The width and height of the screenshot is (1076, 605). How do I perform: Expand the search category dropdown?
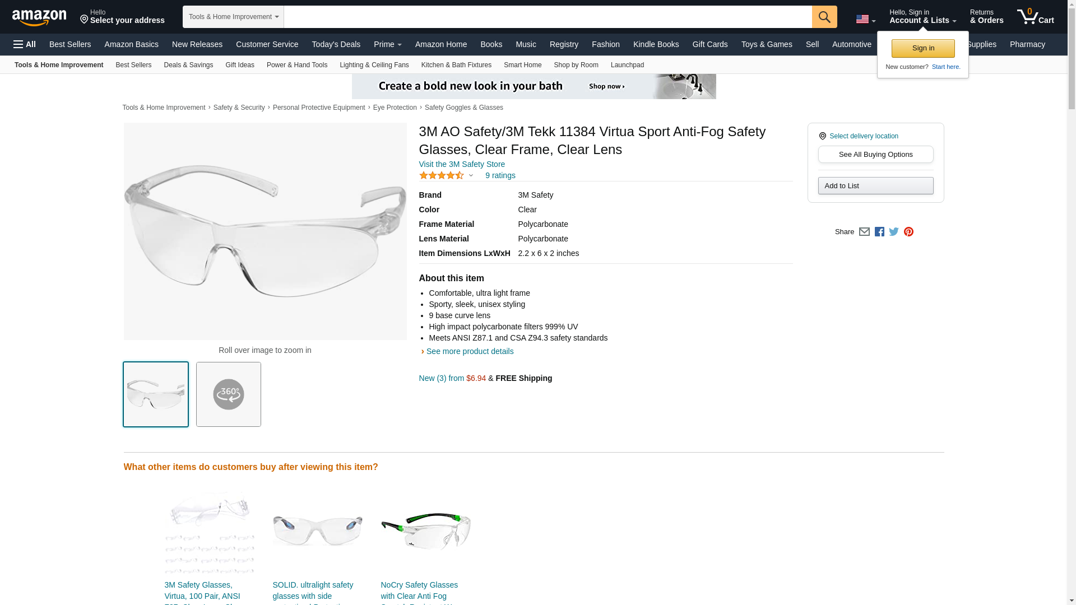coord(233,17)
